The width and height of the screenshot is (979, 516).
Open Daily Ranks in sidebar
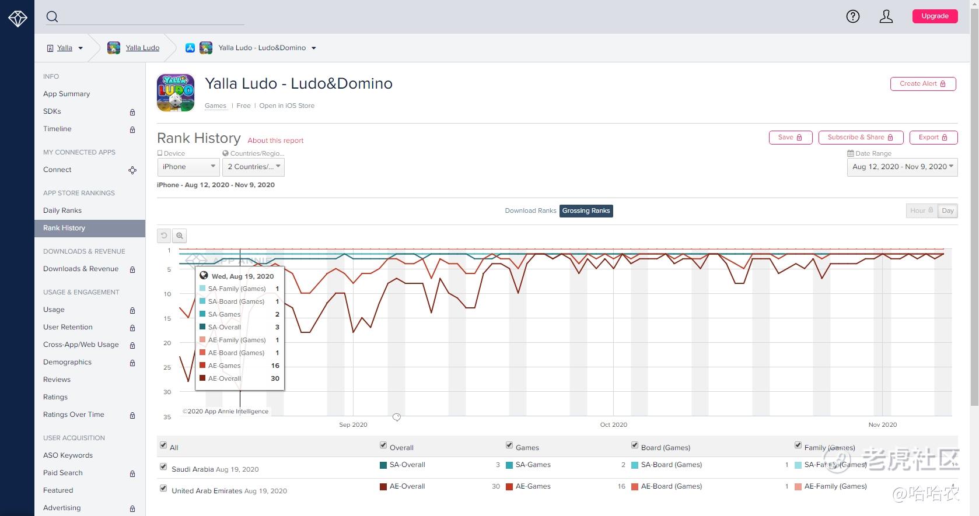coord(62,210)
